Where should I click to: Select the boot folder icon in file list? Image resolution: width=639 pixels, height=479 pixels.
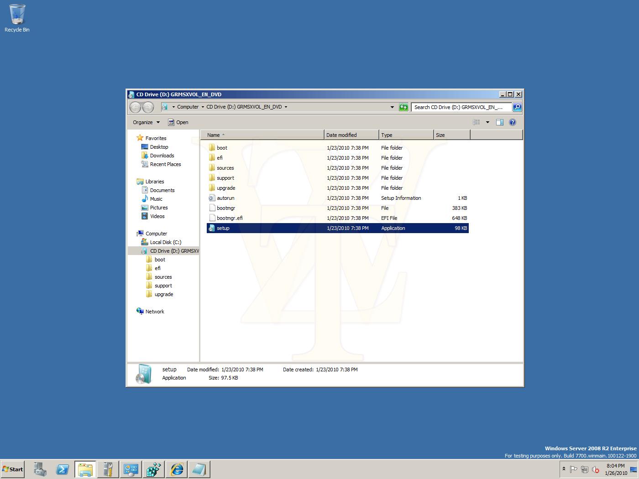[x=212, y=147]
